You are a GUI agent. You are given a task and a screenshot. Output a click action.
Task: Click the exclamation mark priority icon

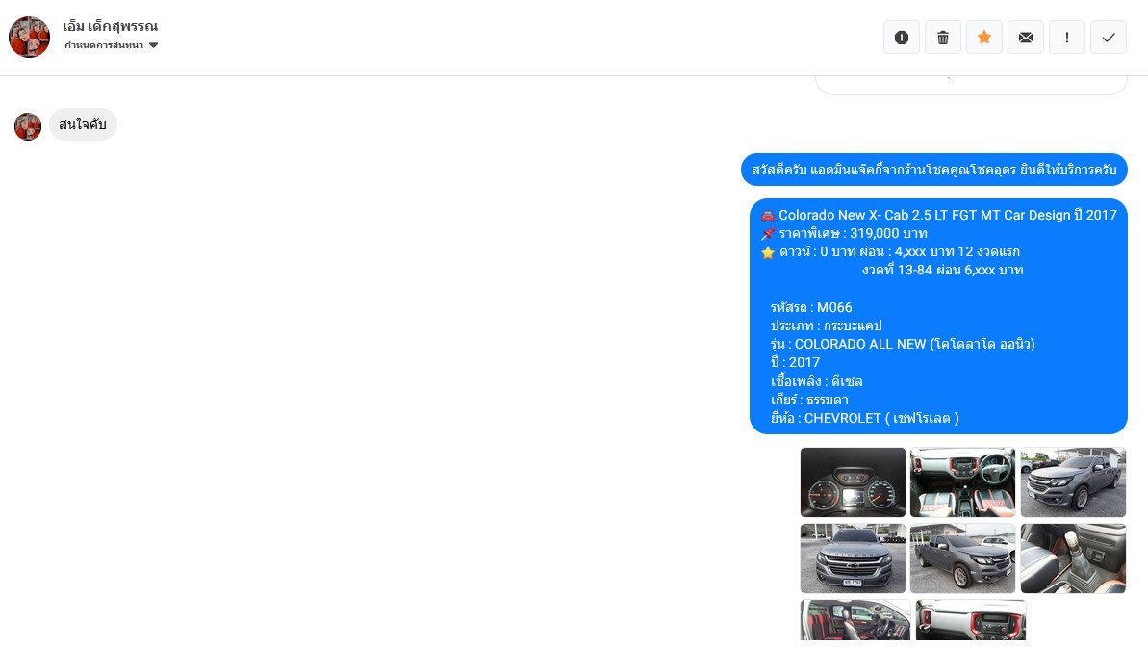(x=1067, y=38)
